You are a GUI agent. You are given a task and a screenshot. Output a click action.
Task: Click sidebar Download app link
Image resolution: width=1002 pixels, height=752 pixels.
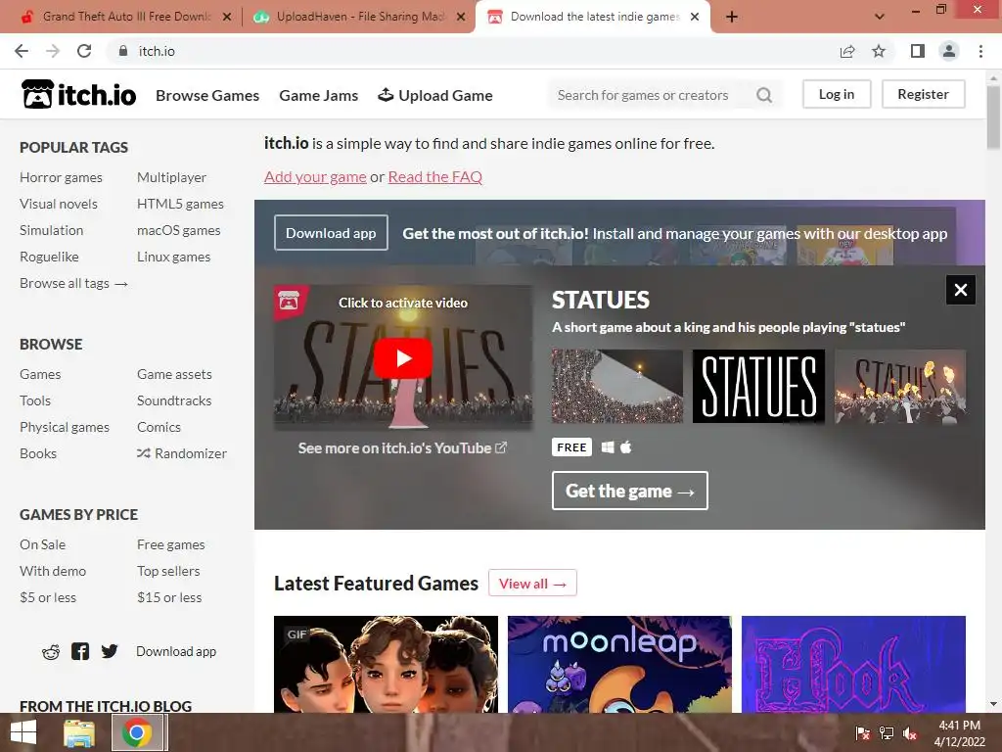(176, 651)
